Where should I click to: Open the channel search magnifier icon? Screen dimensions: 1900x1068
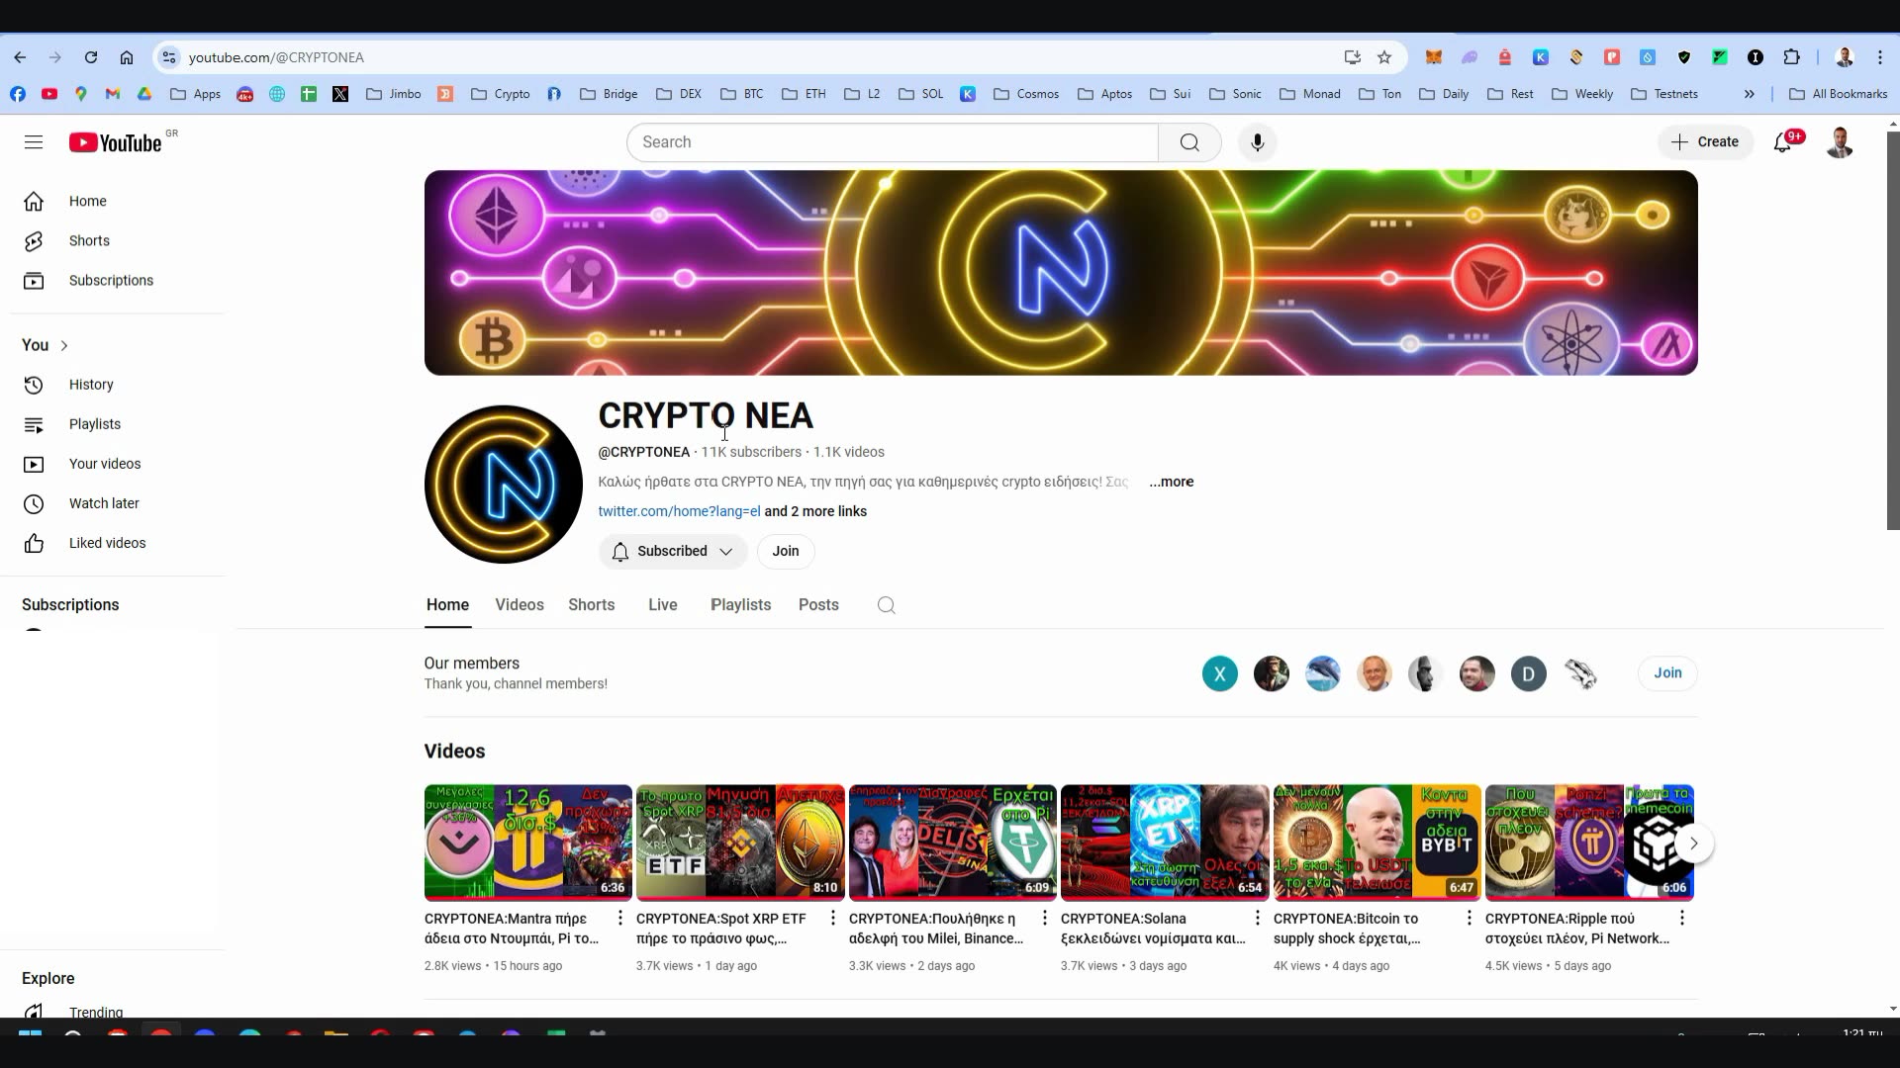[x=885, y=604]
